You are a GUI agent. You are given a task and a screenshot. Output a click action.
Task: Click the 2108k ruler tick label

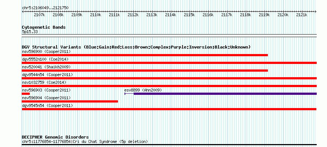[58, 15]
